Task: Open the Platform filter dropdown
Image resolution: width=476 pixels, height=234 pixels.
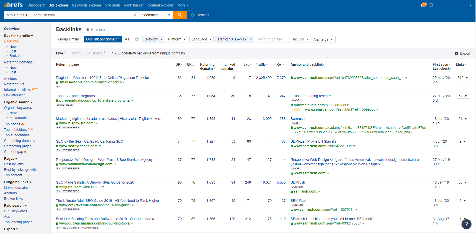Action: (177, 39)
